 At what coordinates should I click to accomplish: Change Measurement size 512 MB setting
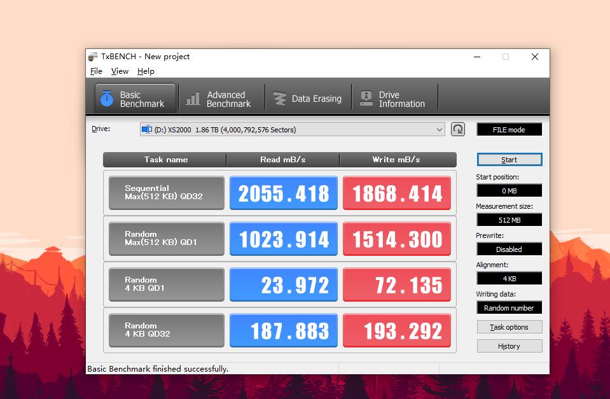(509, 220)
